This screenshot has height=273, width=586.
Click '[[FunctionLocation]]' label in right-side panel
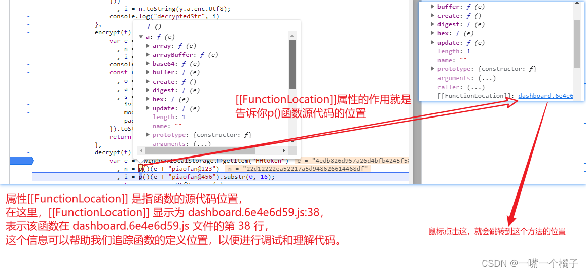point(475,96)
